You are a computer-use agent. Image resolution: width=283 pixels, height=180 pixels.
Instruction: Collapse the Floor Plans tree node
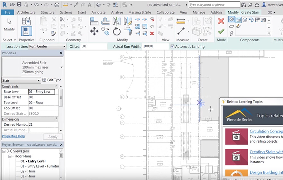pyautogui.click(x=10, y=156)
